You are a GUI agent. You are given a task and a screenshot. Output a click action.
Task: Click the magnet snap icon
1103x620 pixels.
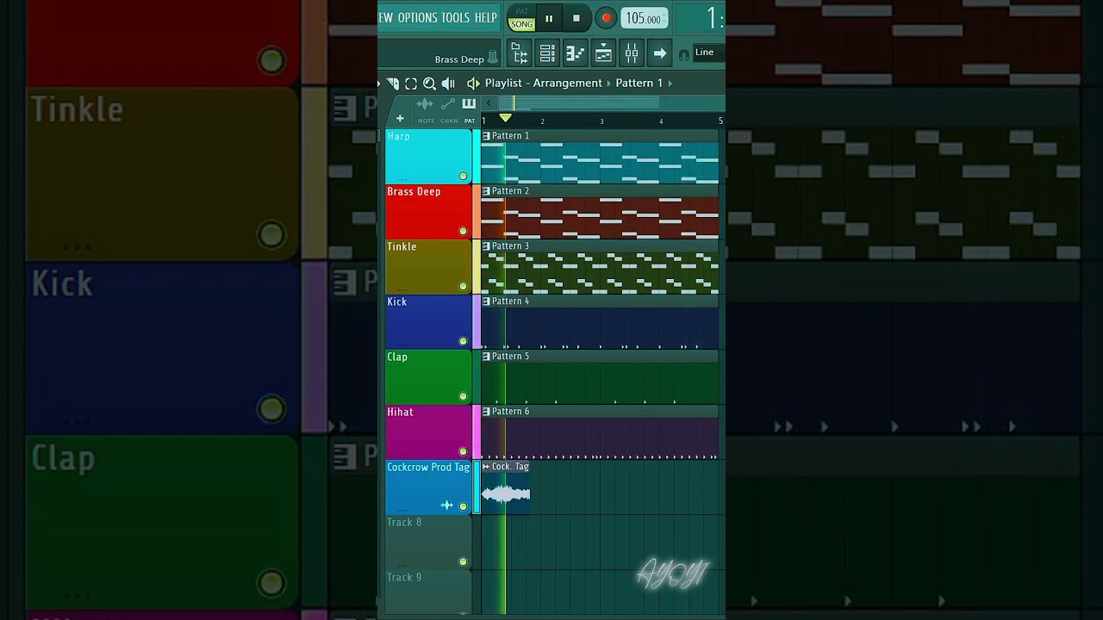point(684,54)
